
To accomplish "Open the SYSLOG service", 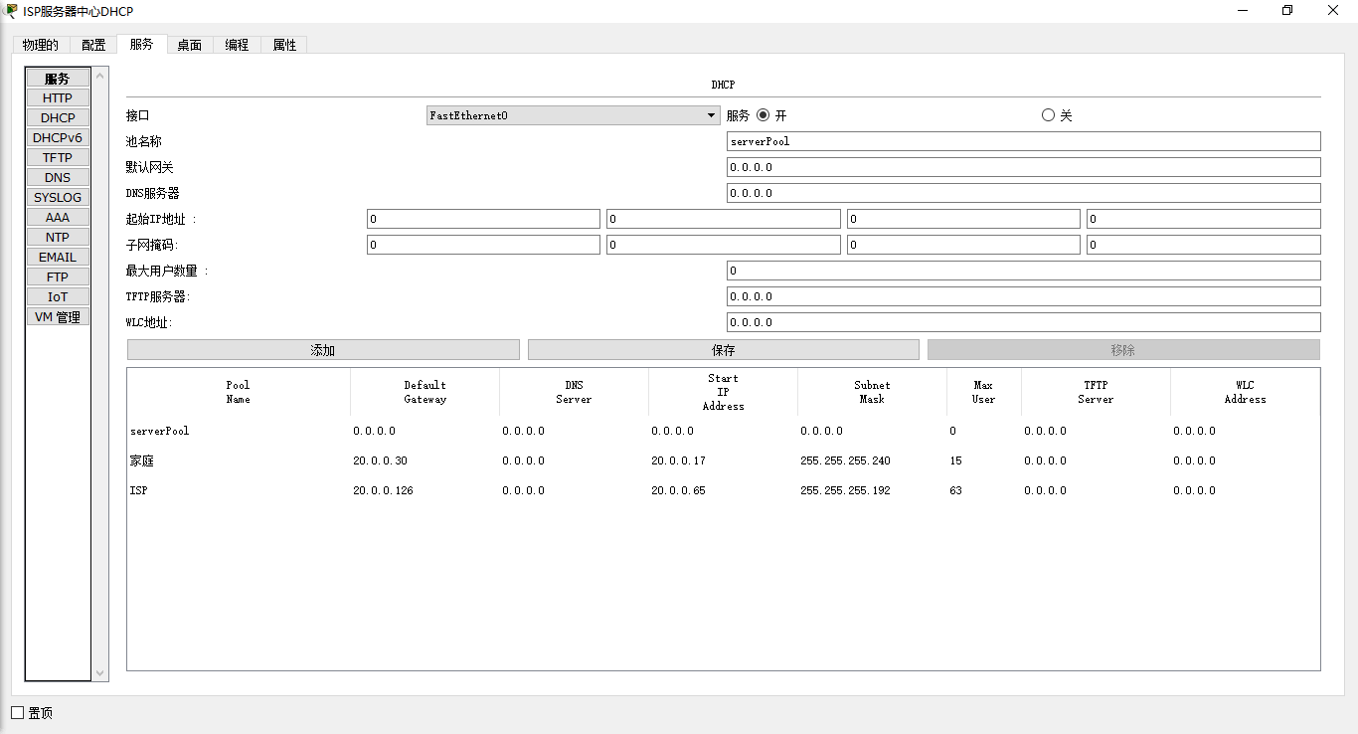I will (58, 197).
